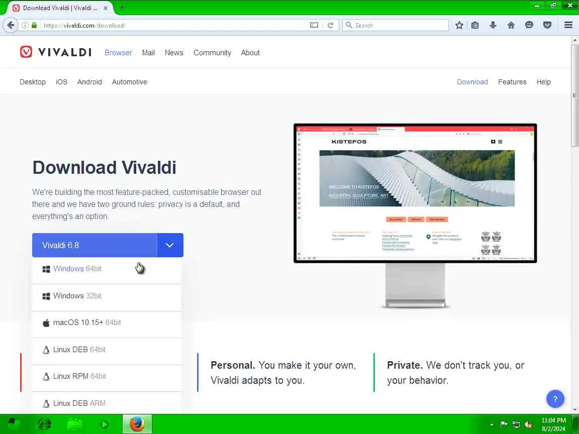Click the Pocket icon in toolbar

[x=547, y=25]
